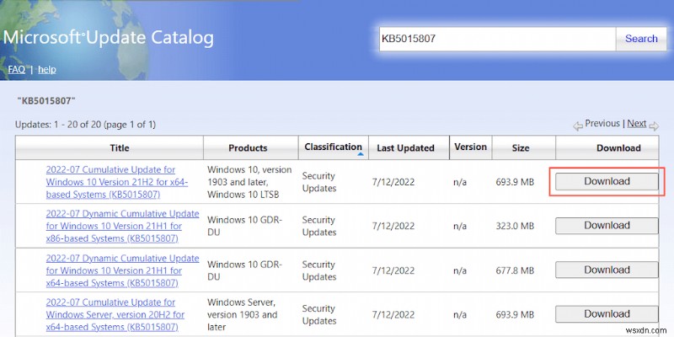Screen dimensions: 674x337
Task: Sort by Version column header
Action: (470, 147)
